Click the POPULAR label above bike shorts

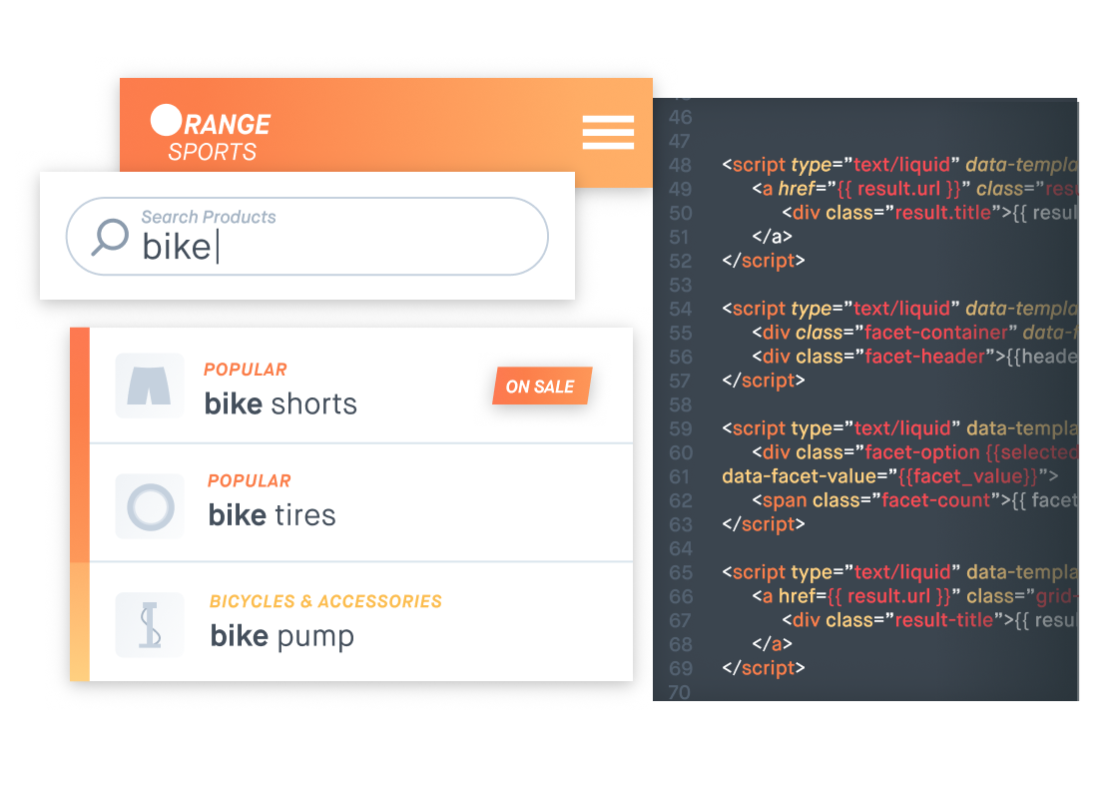coord(246,370)
